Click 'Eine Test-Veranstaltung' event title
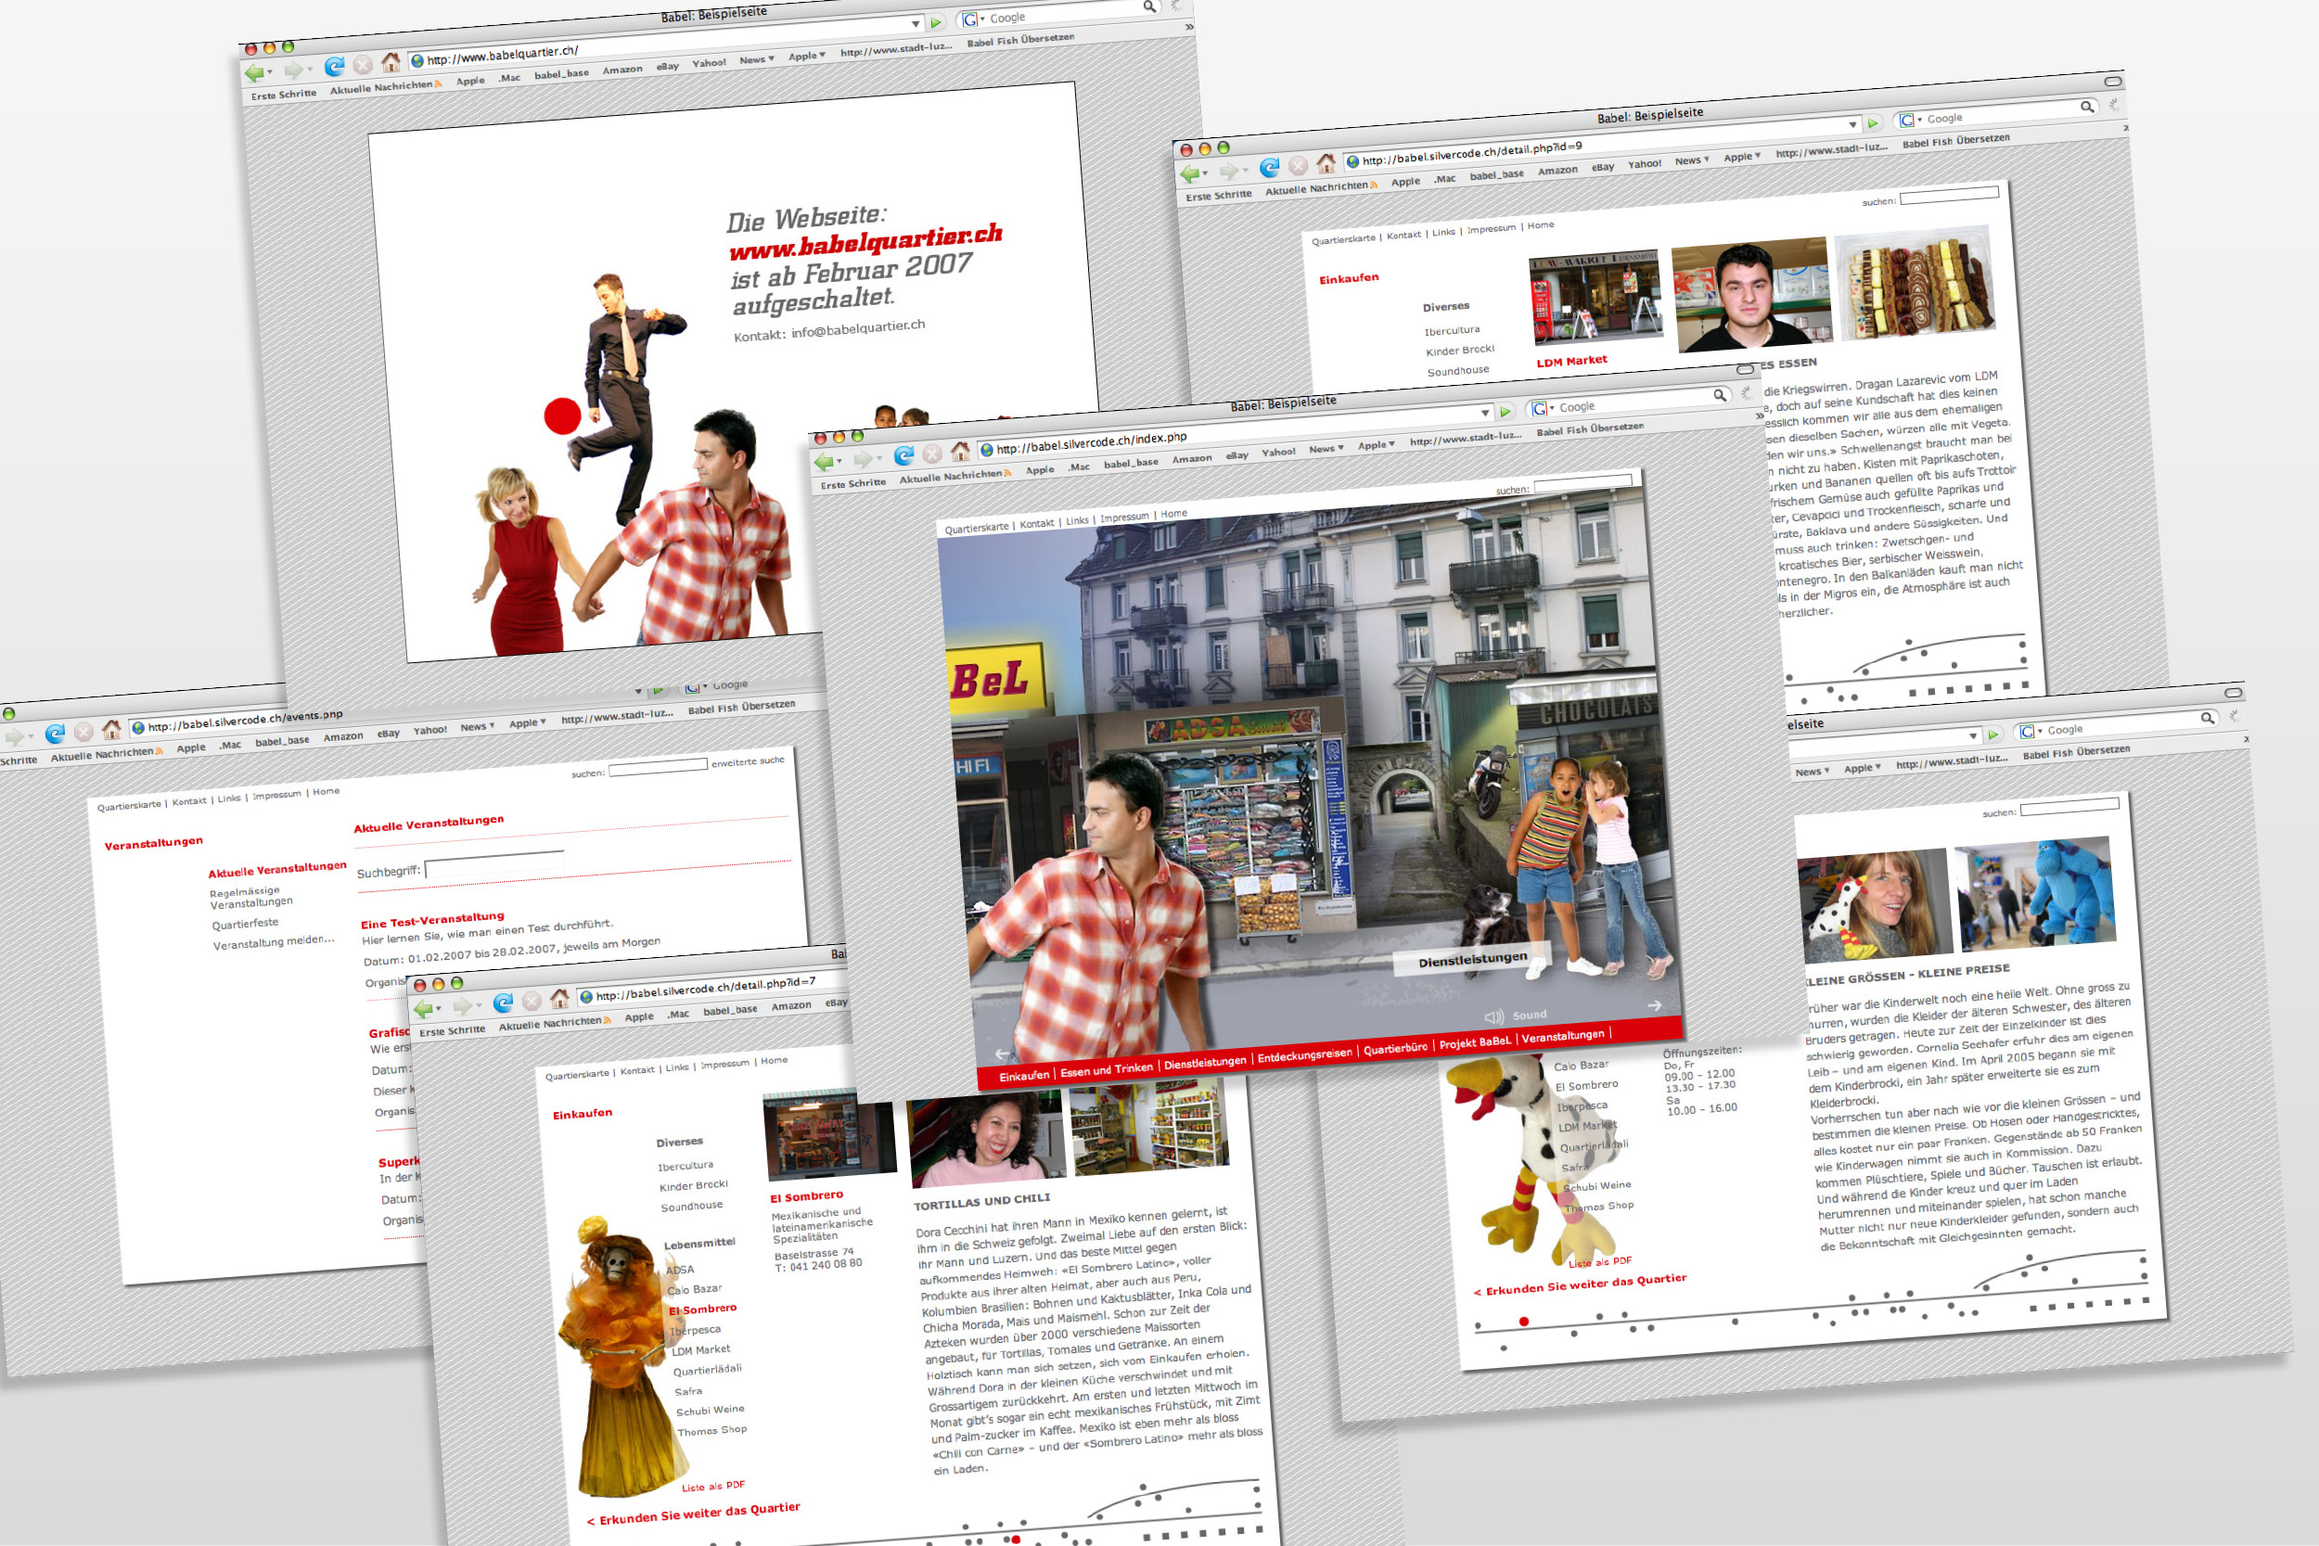Viewport: 2319px width, 1546px height. click(432, 920)
